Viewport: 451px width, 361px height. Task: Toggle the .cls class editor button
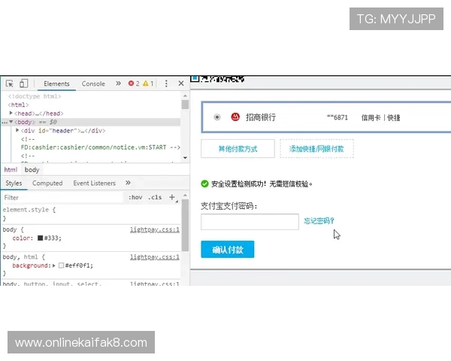155,198
